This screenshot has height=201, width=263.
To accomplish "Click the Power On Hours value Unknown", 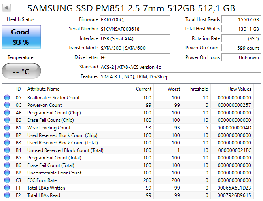I will coord(241,58).
